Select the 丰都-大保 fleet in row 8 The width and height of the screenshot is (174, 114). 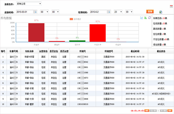click(29, 94)
